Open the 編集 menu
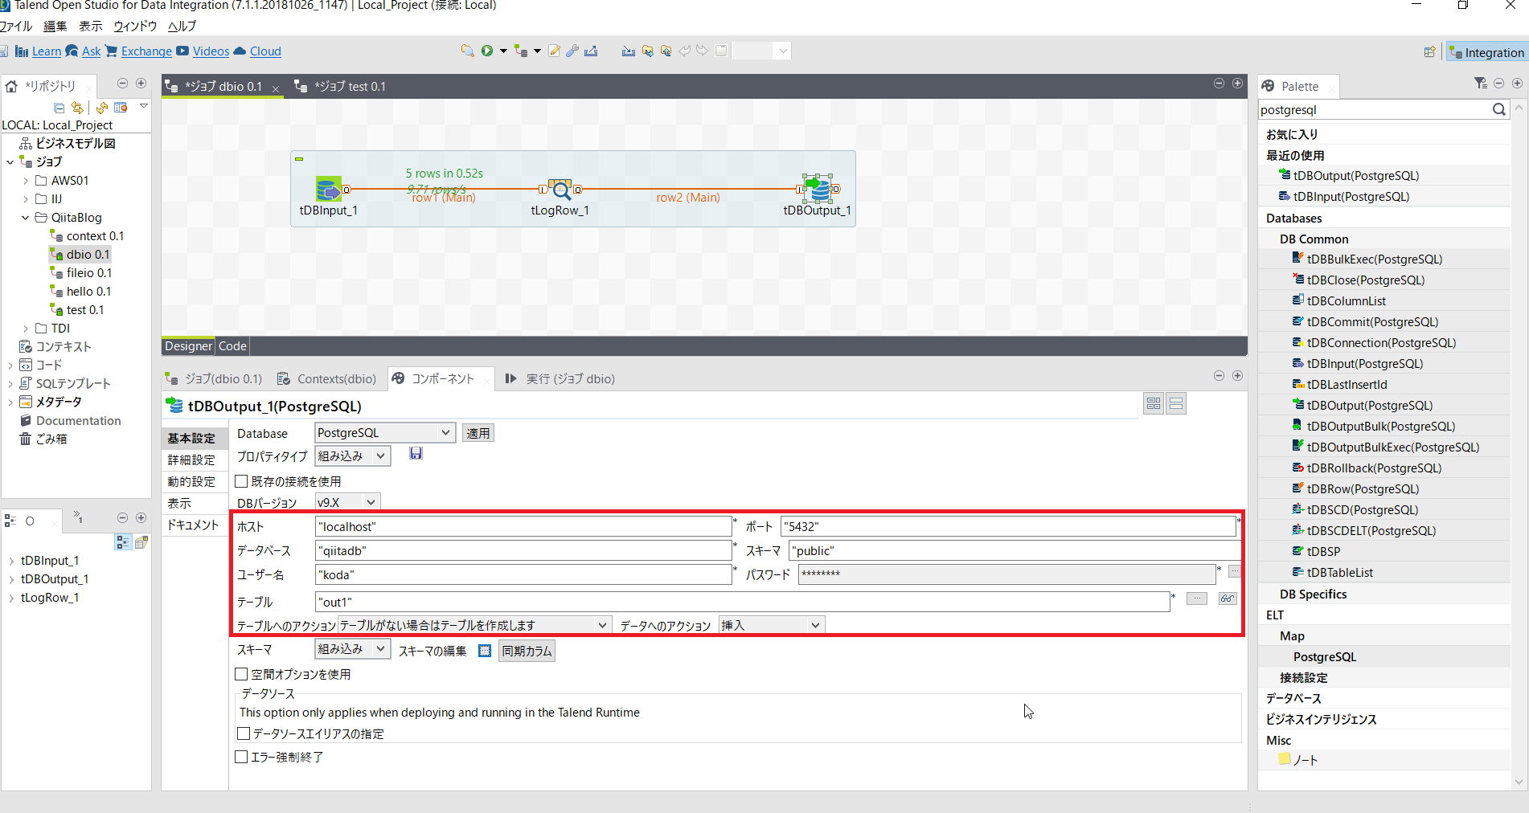The width and height of the screenshot is (1529, 813). [55, 26]
